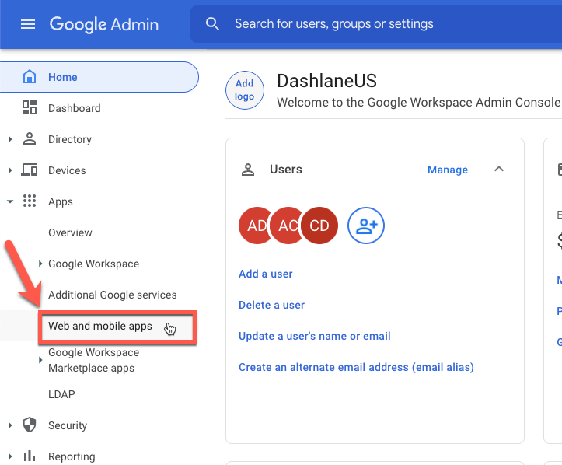Click Update a user's name or email
562x465 pixels.
click(x=315, y=336)
